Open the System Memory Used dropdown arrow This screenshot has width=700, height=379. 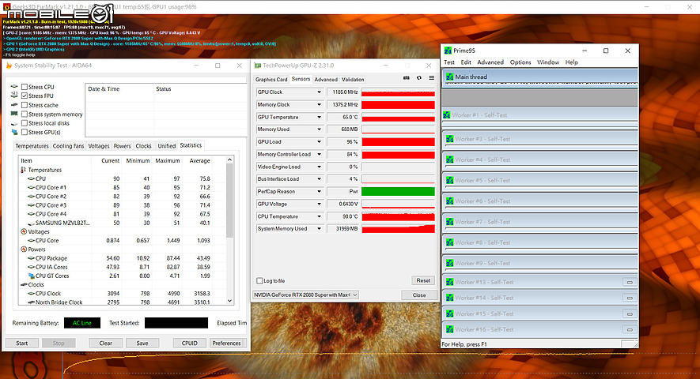pos(319,229)
